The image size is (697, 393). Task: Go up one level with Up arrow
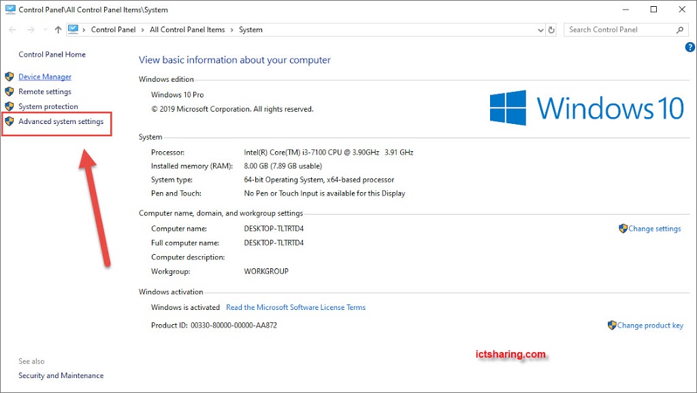coord(59,30)
